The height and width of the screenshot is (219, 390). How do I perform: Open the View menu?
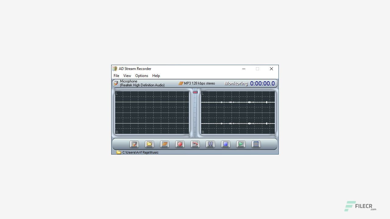coord(127,75)
